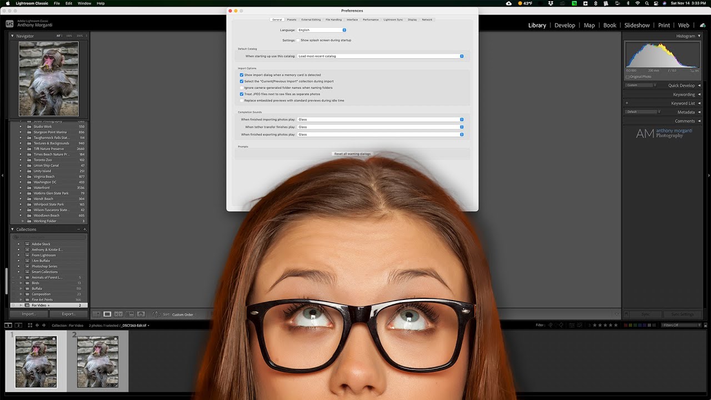Collapse the Navigator panel
The image size is (711, 400).
point(13,36)
